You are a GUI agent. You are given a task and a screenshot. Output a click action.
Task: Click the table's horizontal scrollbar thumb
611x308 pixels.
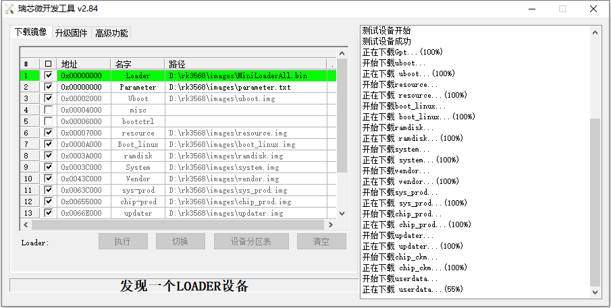(178, 224)
